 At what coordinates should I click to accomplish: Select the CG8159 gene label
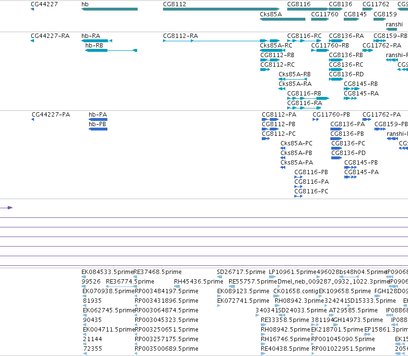[x=385, y=14]
